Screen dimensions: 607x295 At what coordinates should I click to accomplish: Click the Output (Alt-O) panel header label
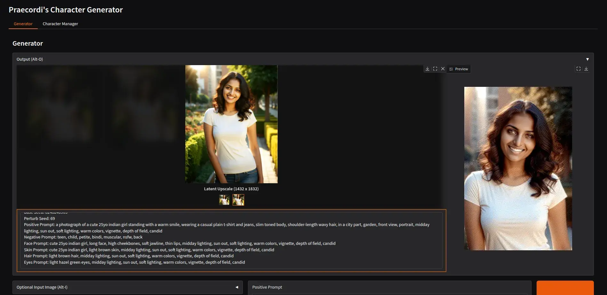(30, 59)
